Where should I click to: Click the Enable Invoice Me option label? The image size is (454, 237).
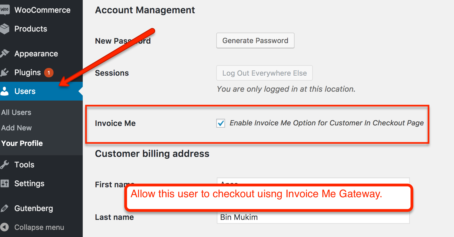[327, 123]
